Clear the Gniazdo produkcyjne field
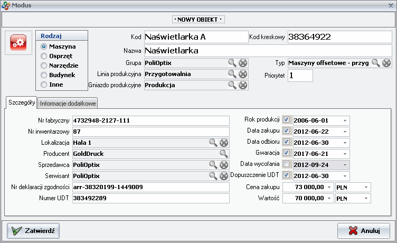The height and width of the screenshot is (243, 397). pyautogui.click(x=243, y=85)
